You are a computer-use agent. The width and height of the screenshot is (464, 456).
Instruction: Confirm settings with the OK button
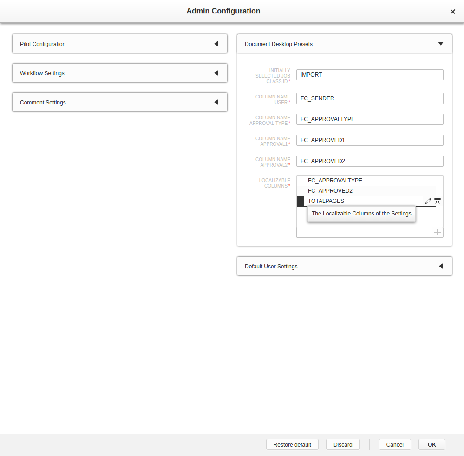(431, 444)
